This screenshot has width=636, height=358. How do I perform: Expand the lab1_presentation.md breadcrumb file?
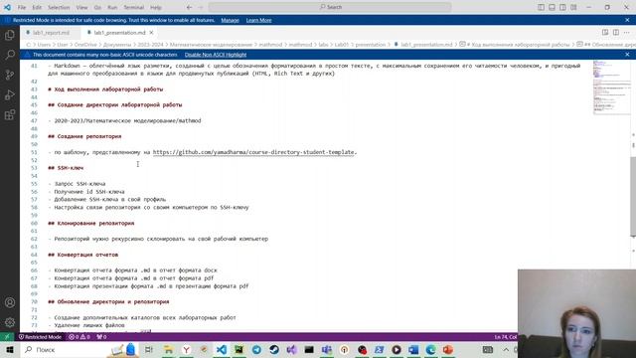coord(423,45)
